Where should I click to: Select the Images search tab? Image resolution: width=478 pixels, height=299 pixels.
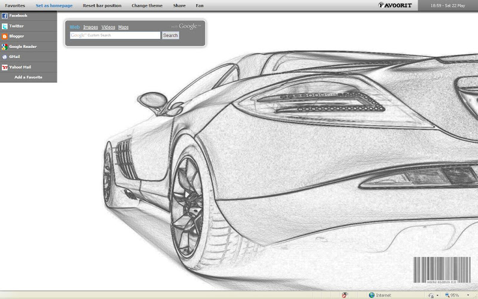pos(91,28)
